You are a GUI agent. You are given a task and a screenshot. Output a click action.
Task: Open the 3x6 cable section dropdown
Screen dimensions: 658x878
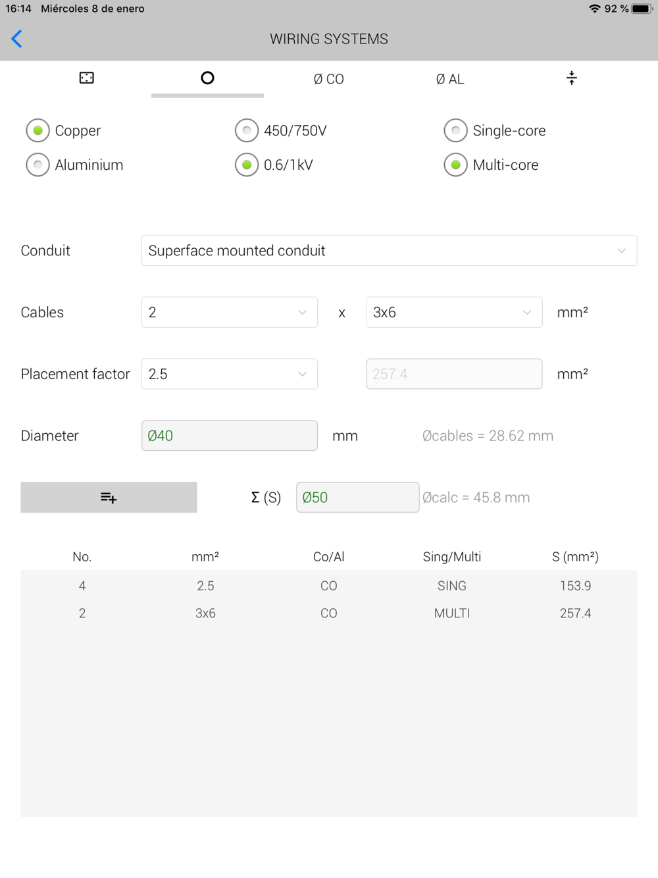pyautogui.click(x=453, y=312)
